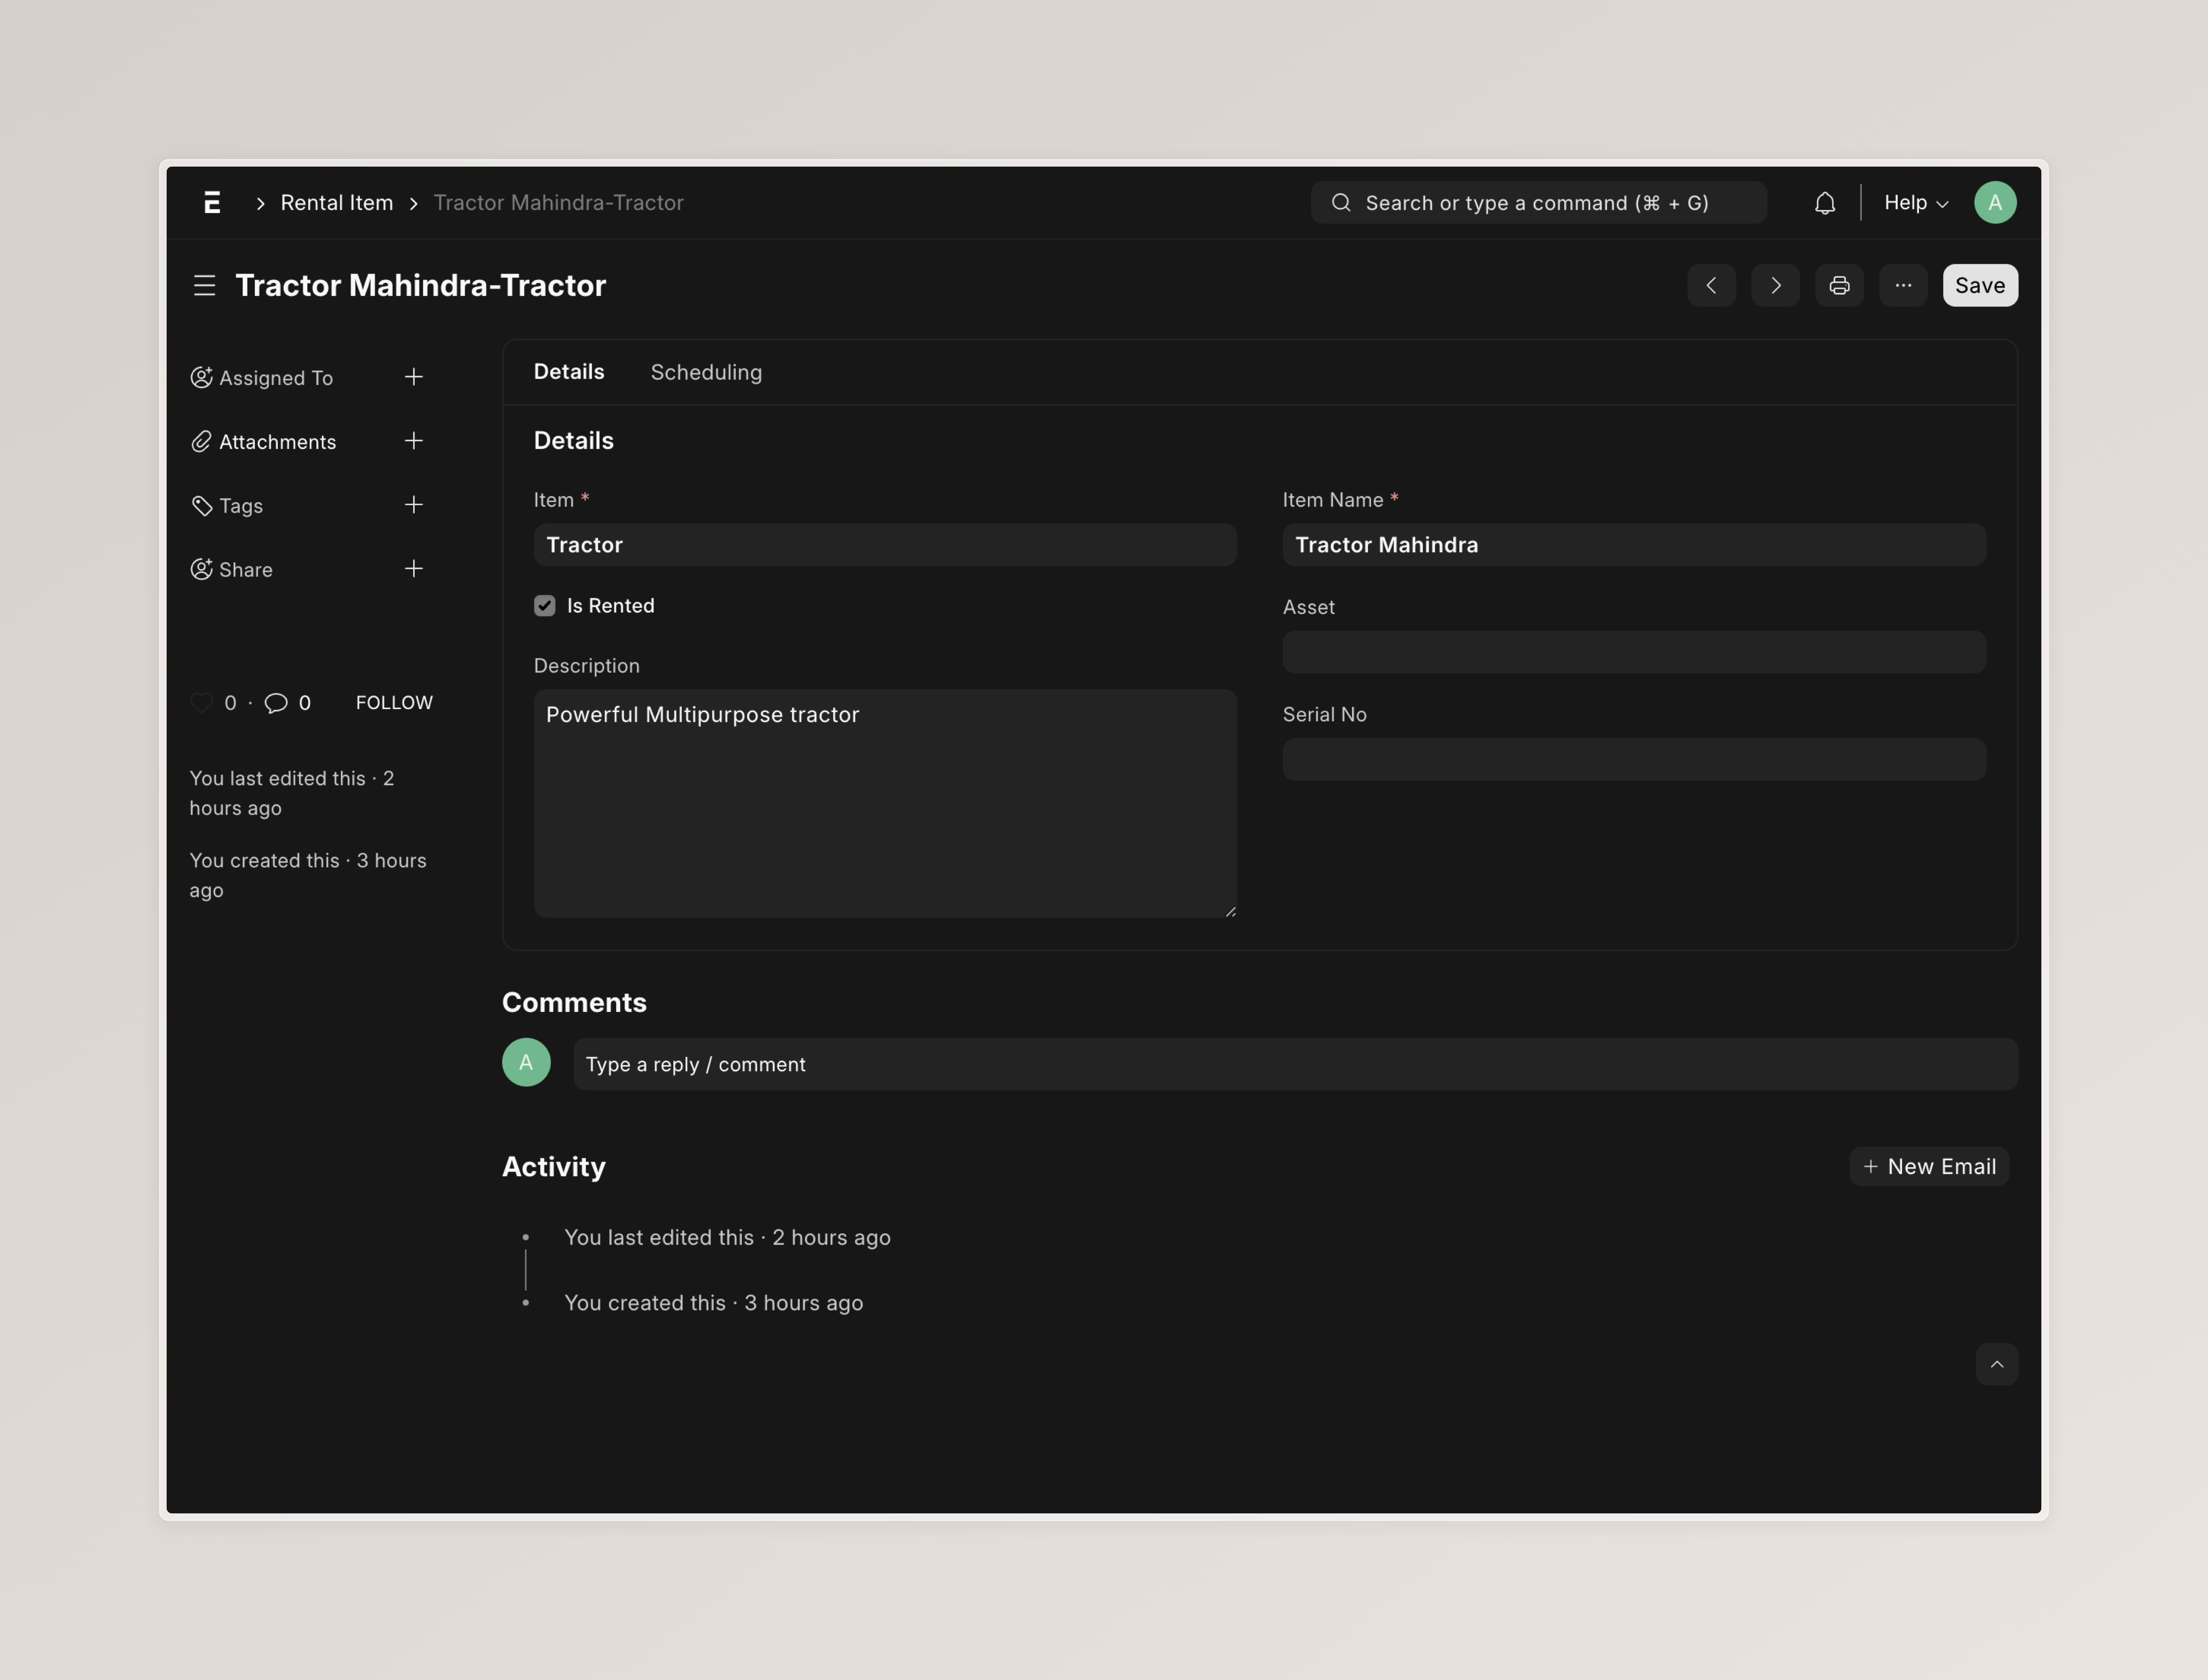Open the Help dropdown menu
The image size is (2208, 1680).
click(x=1915, y=203)
